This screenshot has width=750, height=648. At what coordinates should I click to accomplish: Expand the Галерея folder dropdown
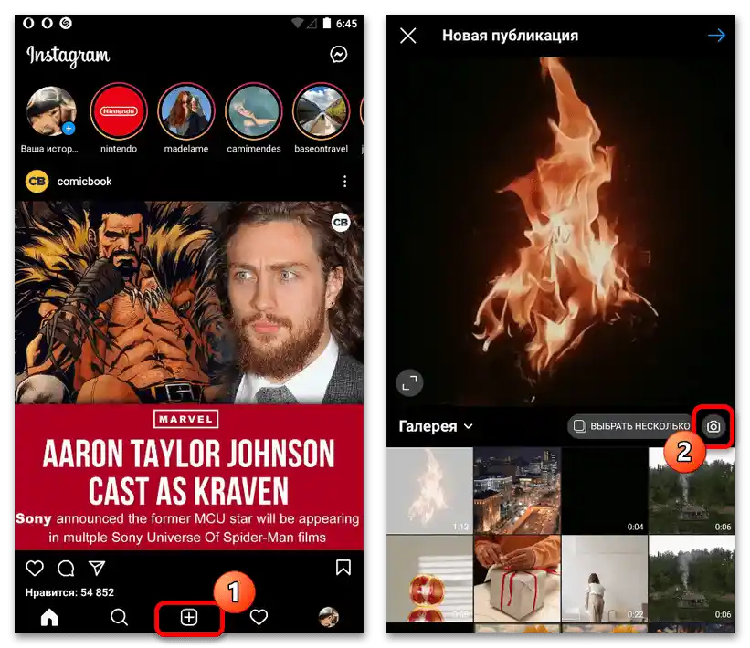tap(436, 426)
